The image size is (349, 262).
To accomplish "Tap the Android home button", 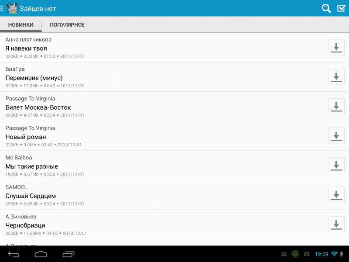I will (41, 254).
